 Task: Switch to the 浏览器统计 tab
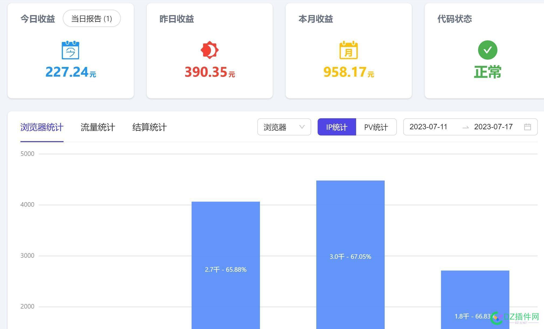point(42,127)
